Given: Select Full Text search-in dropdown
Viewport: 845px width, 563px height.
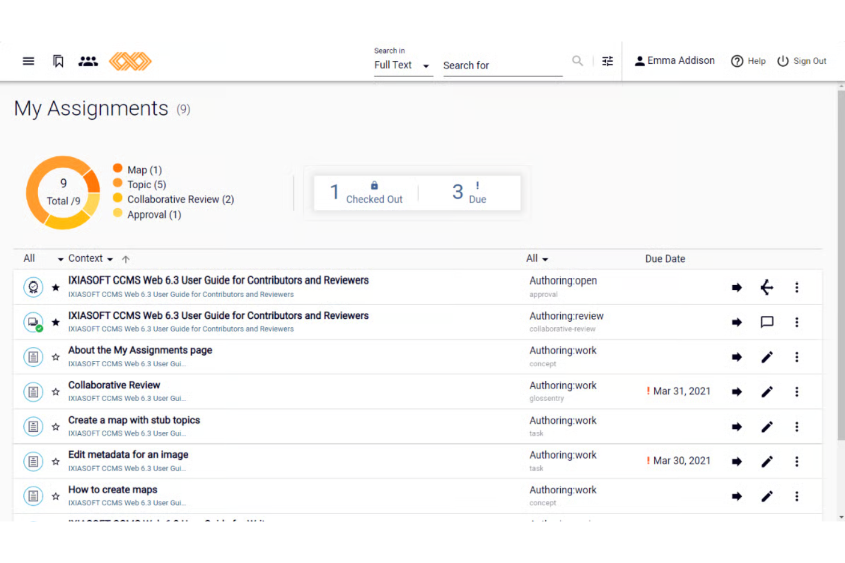Looking at the screenshot, I should pos(403,65).
